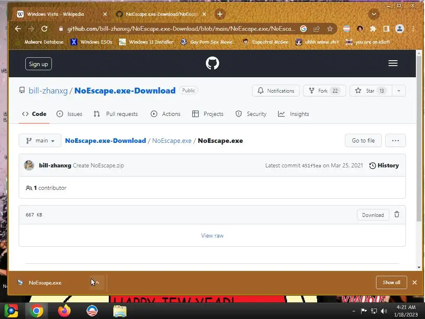
Task: Reload the GitHub page
Action: tap(44, 29)
